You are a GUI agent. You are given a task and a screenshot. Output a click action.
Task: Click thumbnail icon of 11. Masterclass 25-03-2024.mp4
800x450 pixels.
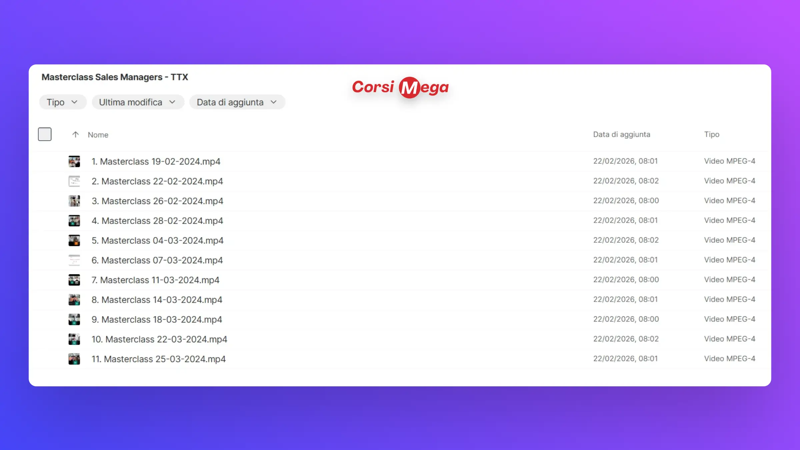tap(74, 359)
